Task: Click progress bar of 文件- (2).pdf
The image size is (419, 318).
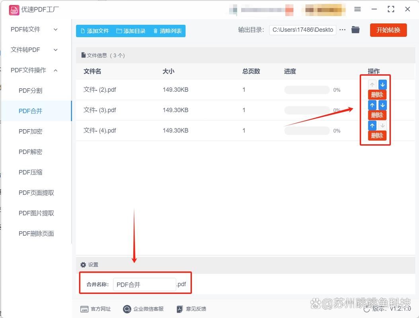Action: [x=307, y=90]
